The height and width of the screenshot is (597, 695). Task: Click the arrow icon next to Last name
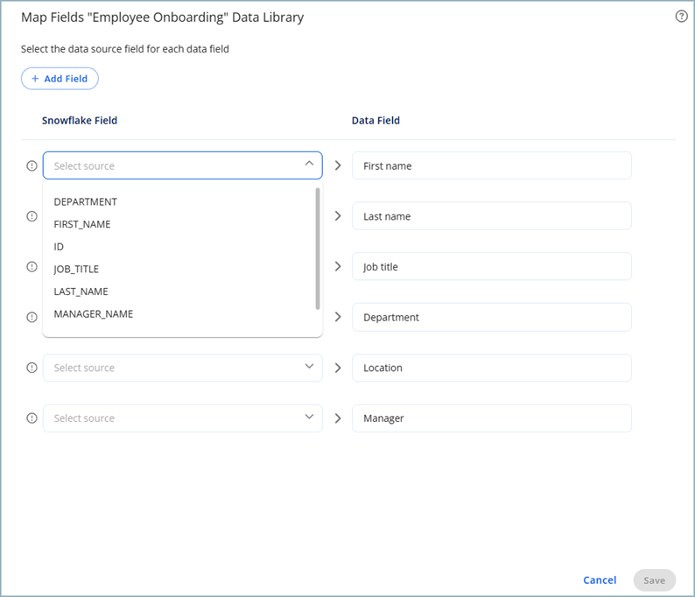coord(338,216)
